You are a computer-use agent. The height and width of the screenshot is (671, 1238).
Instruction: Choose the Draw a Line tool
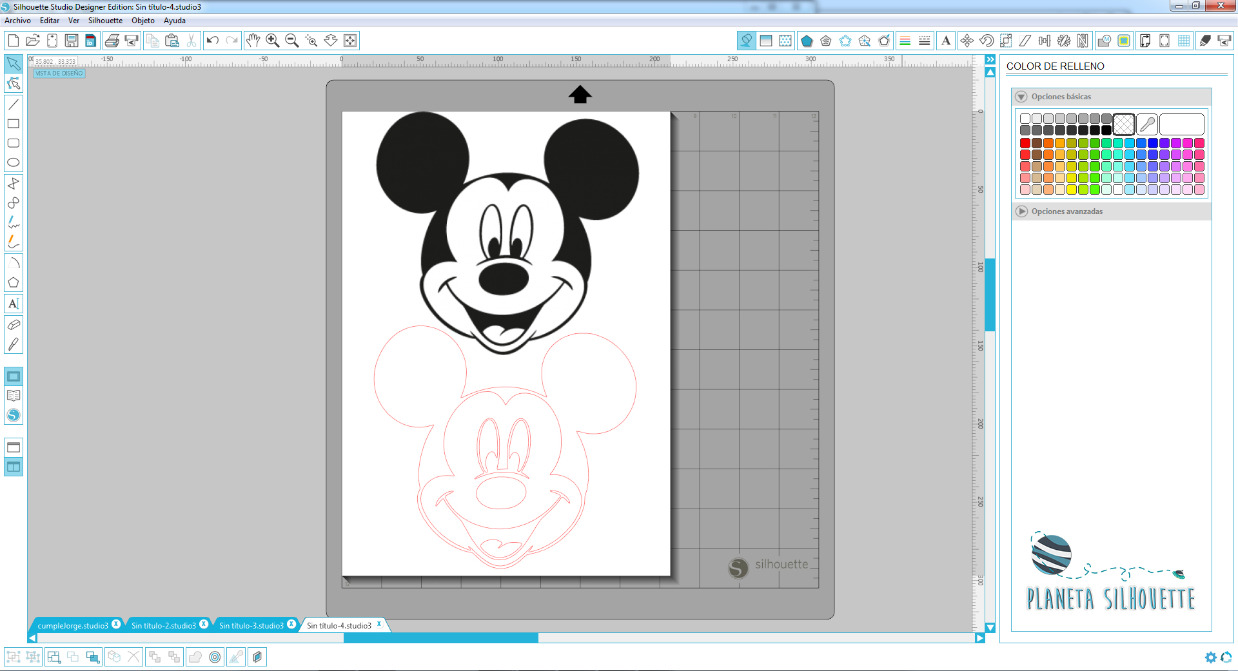click(14, 104)
